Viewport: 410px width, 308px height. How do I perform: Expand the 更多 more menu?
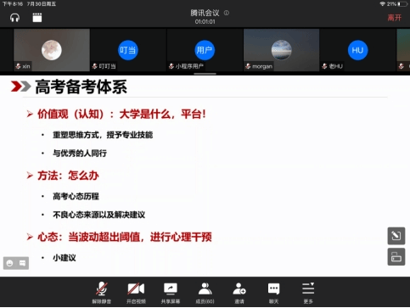[308, 293]
